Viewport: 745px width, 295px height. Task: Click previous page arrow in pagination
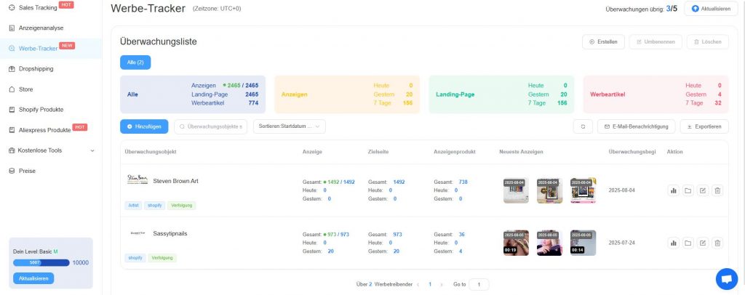tap(418, 285)
